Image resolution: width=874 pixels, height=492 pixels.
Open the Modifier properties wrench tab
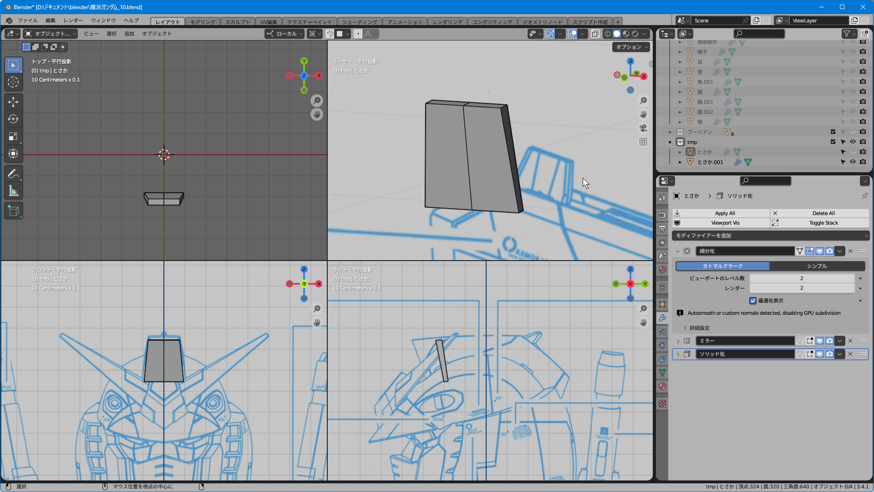[x=662, y=318]
